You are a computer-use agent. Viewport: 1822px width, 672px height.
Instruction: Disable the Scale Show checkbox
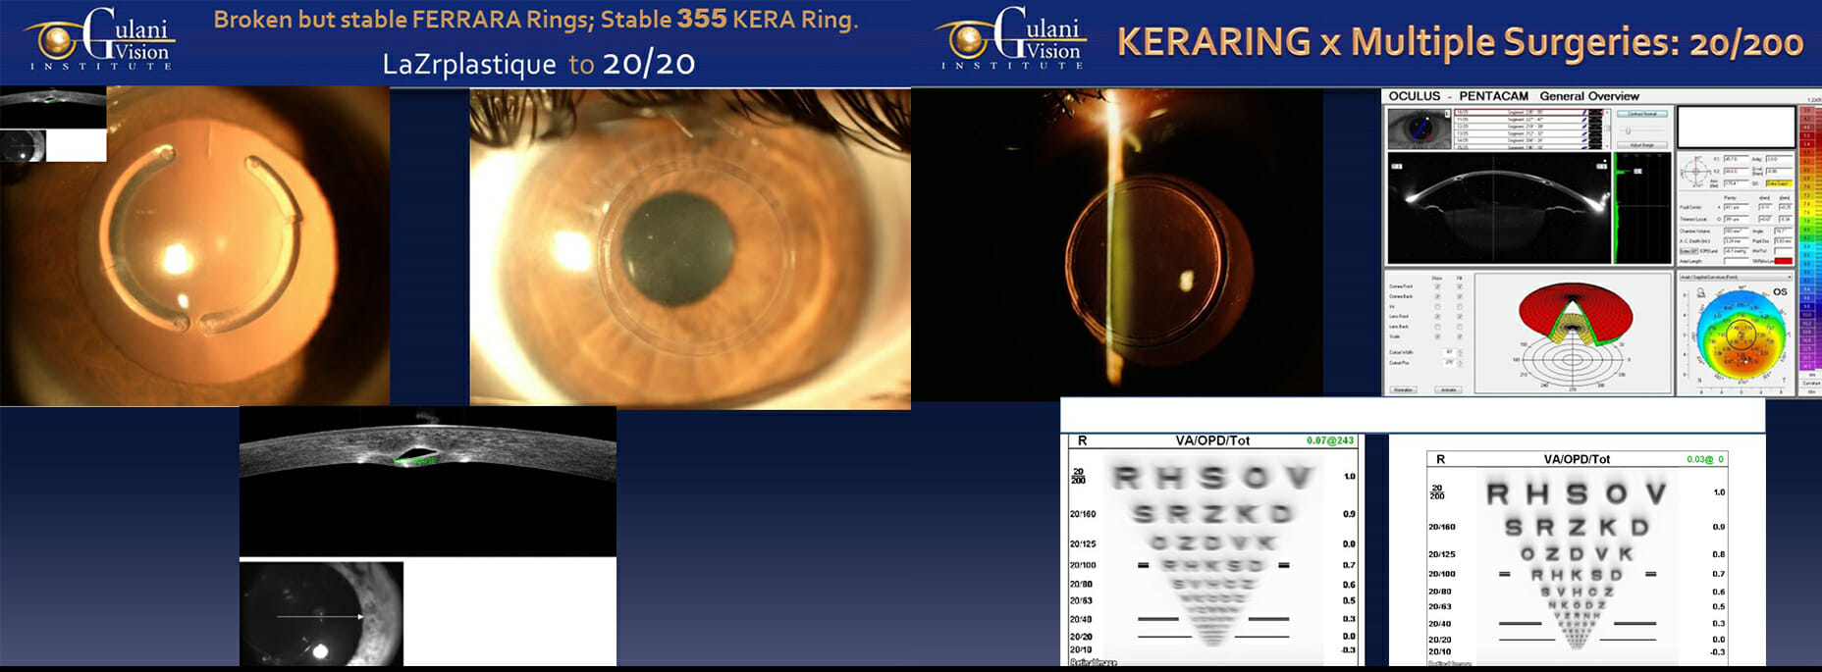point(1437,336)
